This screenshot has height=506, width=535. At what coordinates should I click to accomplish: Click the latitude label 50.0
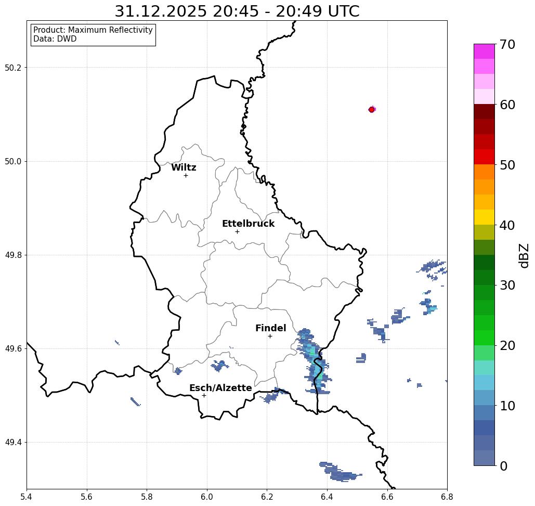(x=13, y=161)
